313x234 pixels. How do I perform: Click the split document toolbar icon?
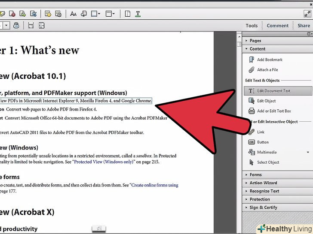click(x=128, y=14)
